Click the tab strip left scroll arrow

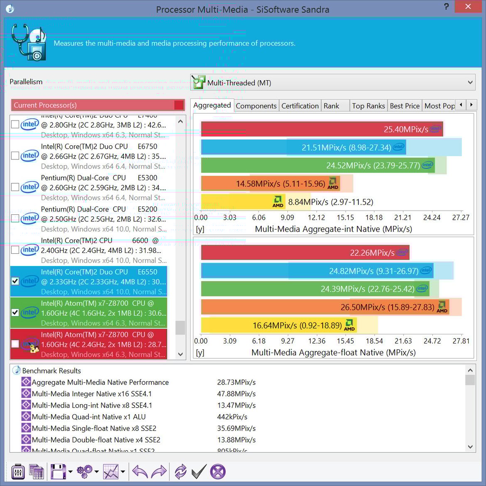[x=461, y=105]
